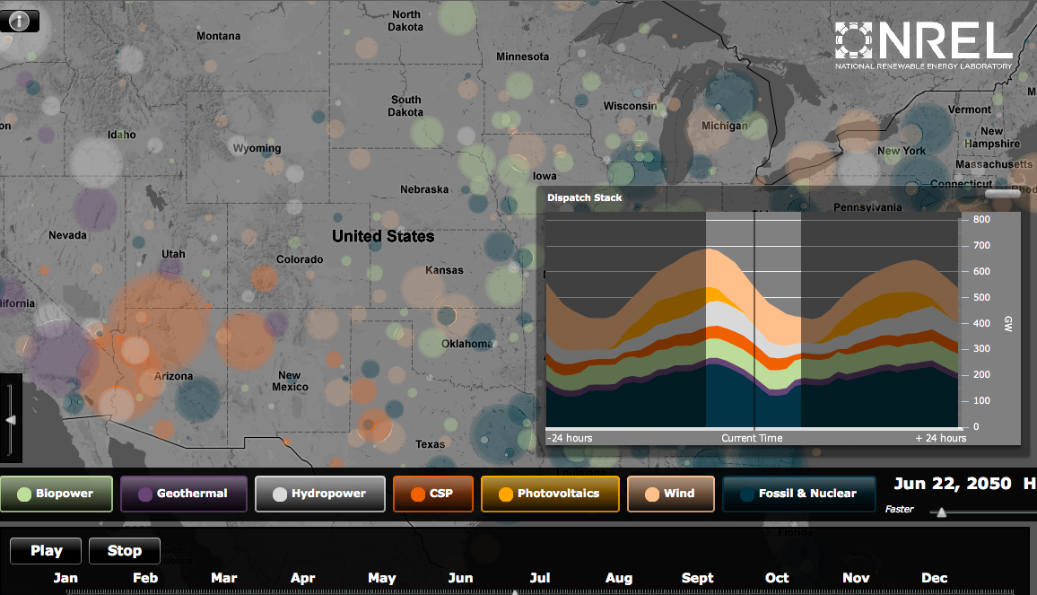Jump to Sept on timeline
1037x595 pixels.
point(697,578)
